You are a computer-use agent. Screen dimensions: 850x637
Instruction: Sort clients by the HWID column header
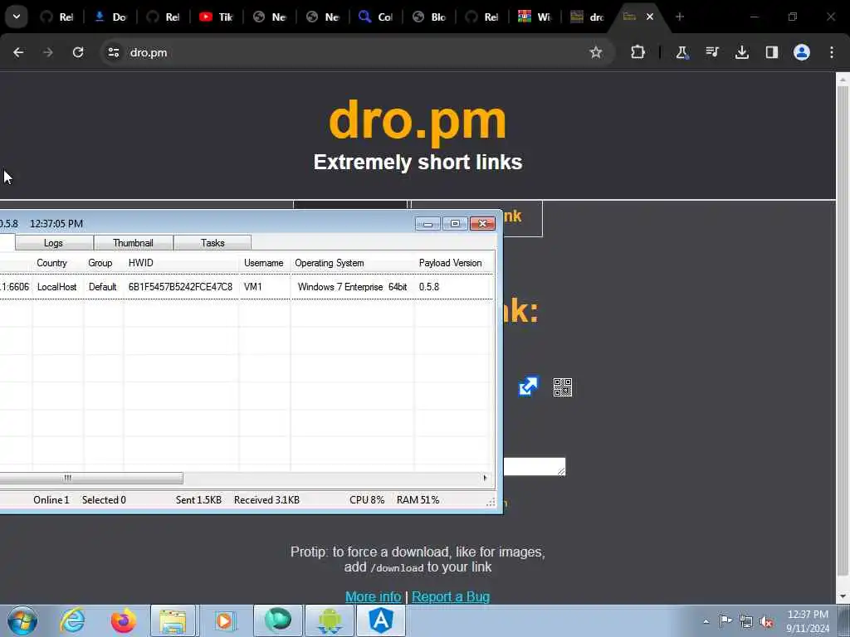tap(181, 263)
